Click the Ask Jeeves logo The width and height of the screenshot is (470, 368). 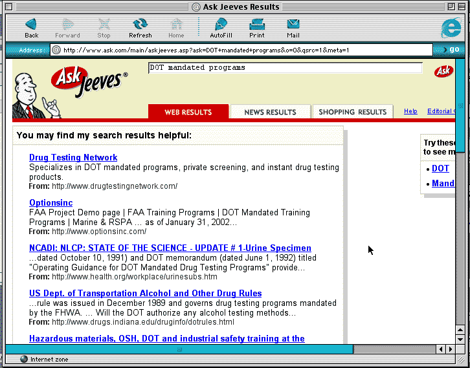(89, 82)
